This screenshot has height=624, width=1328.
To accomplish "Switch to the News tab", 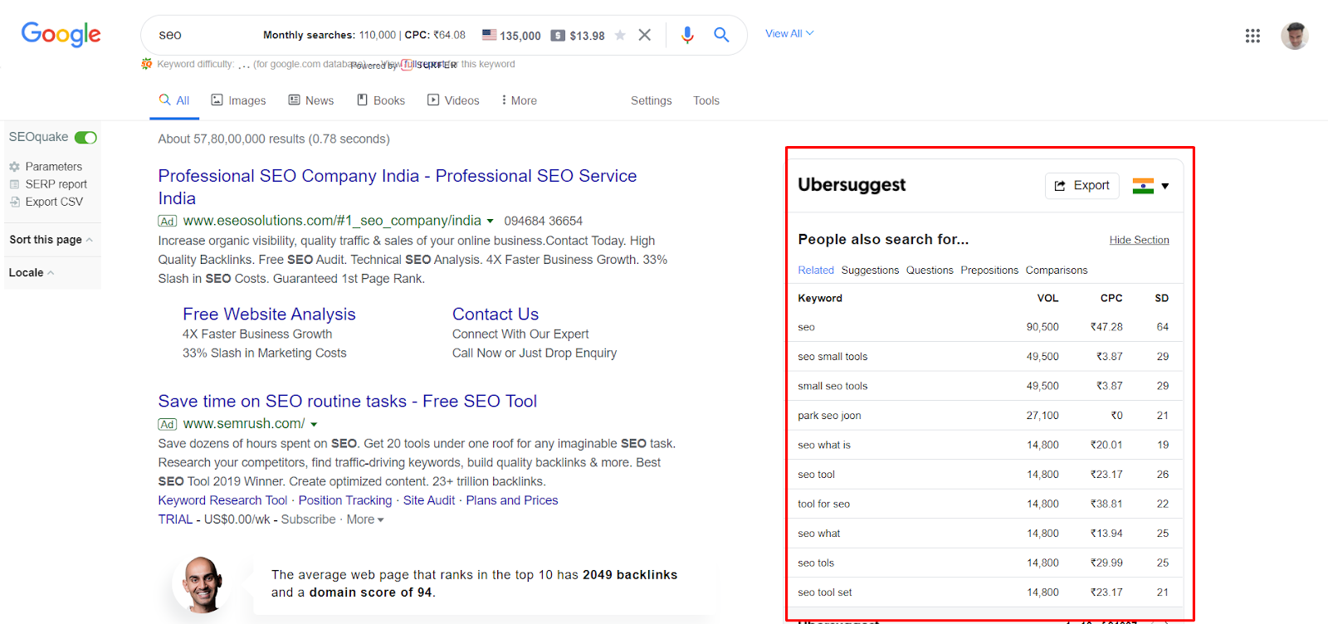I will coord(310,100).
